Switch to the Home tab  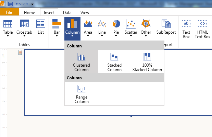[29, 13]
